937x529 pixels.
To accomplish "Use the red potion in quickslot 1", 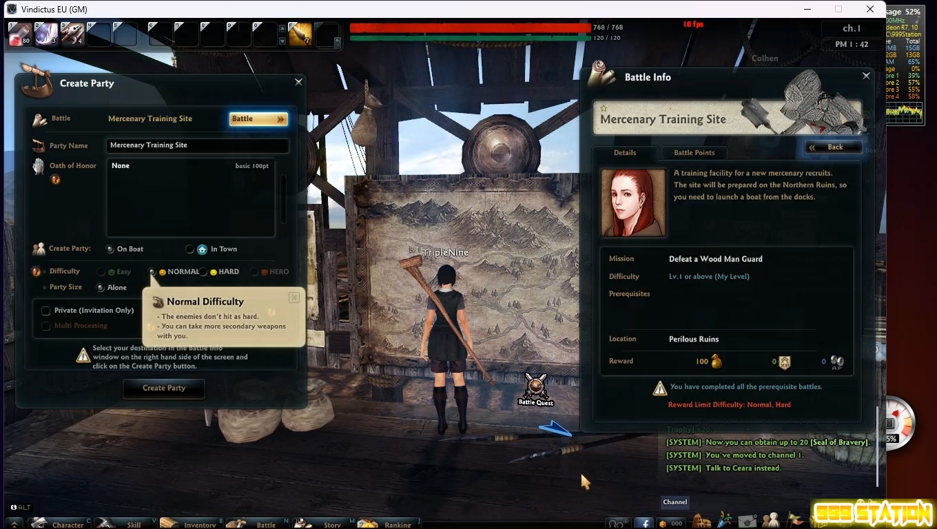I will 20,34.
